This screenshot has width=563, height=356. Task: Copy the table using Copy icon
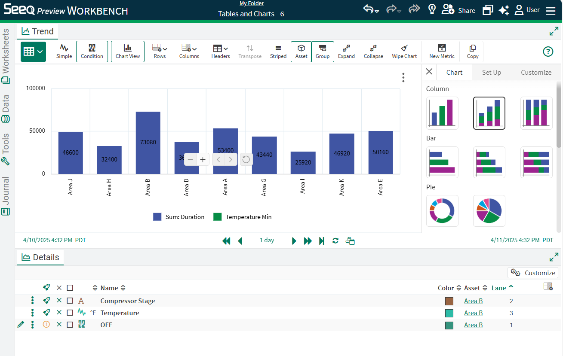pyautogui.click(x=472, y=51)
